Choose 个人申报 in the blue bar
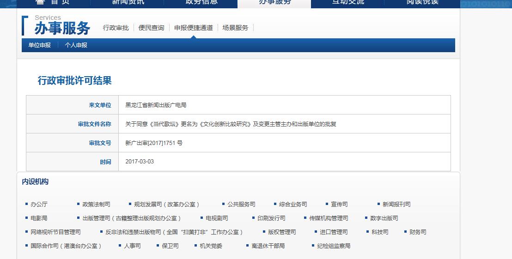Image resolution: width=512 pixels, height=259 pixels. pyautogui.click(x=76, y=45)
